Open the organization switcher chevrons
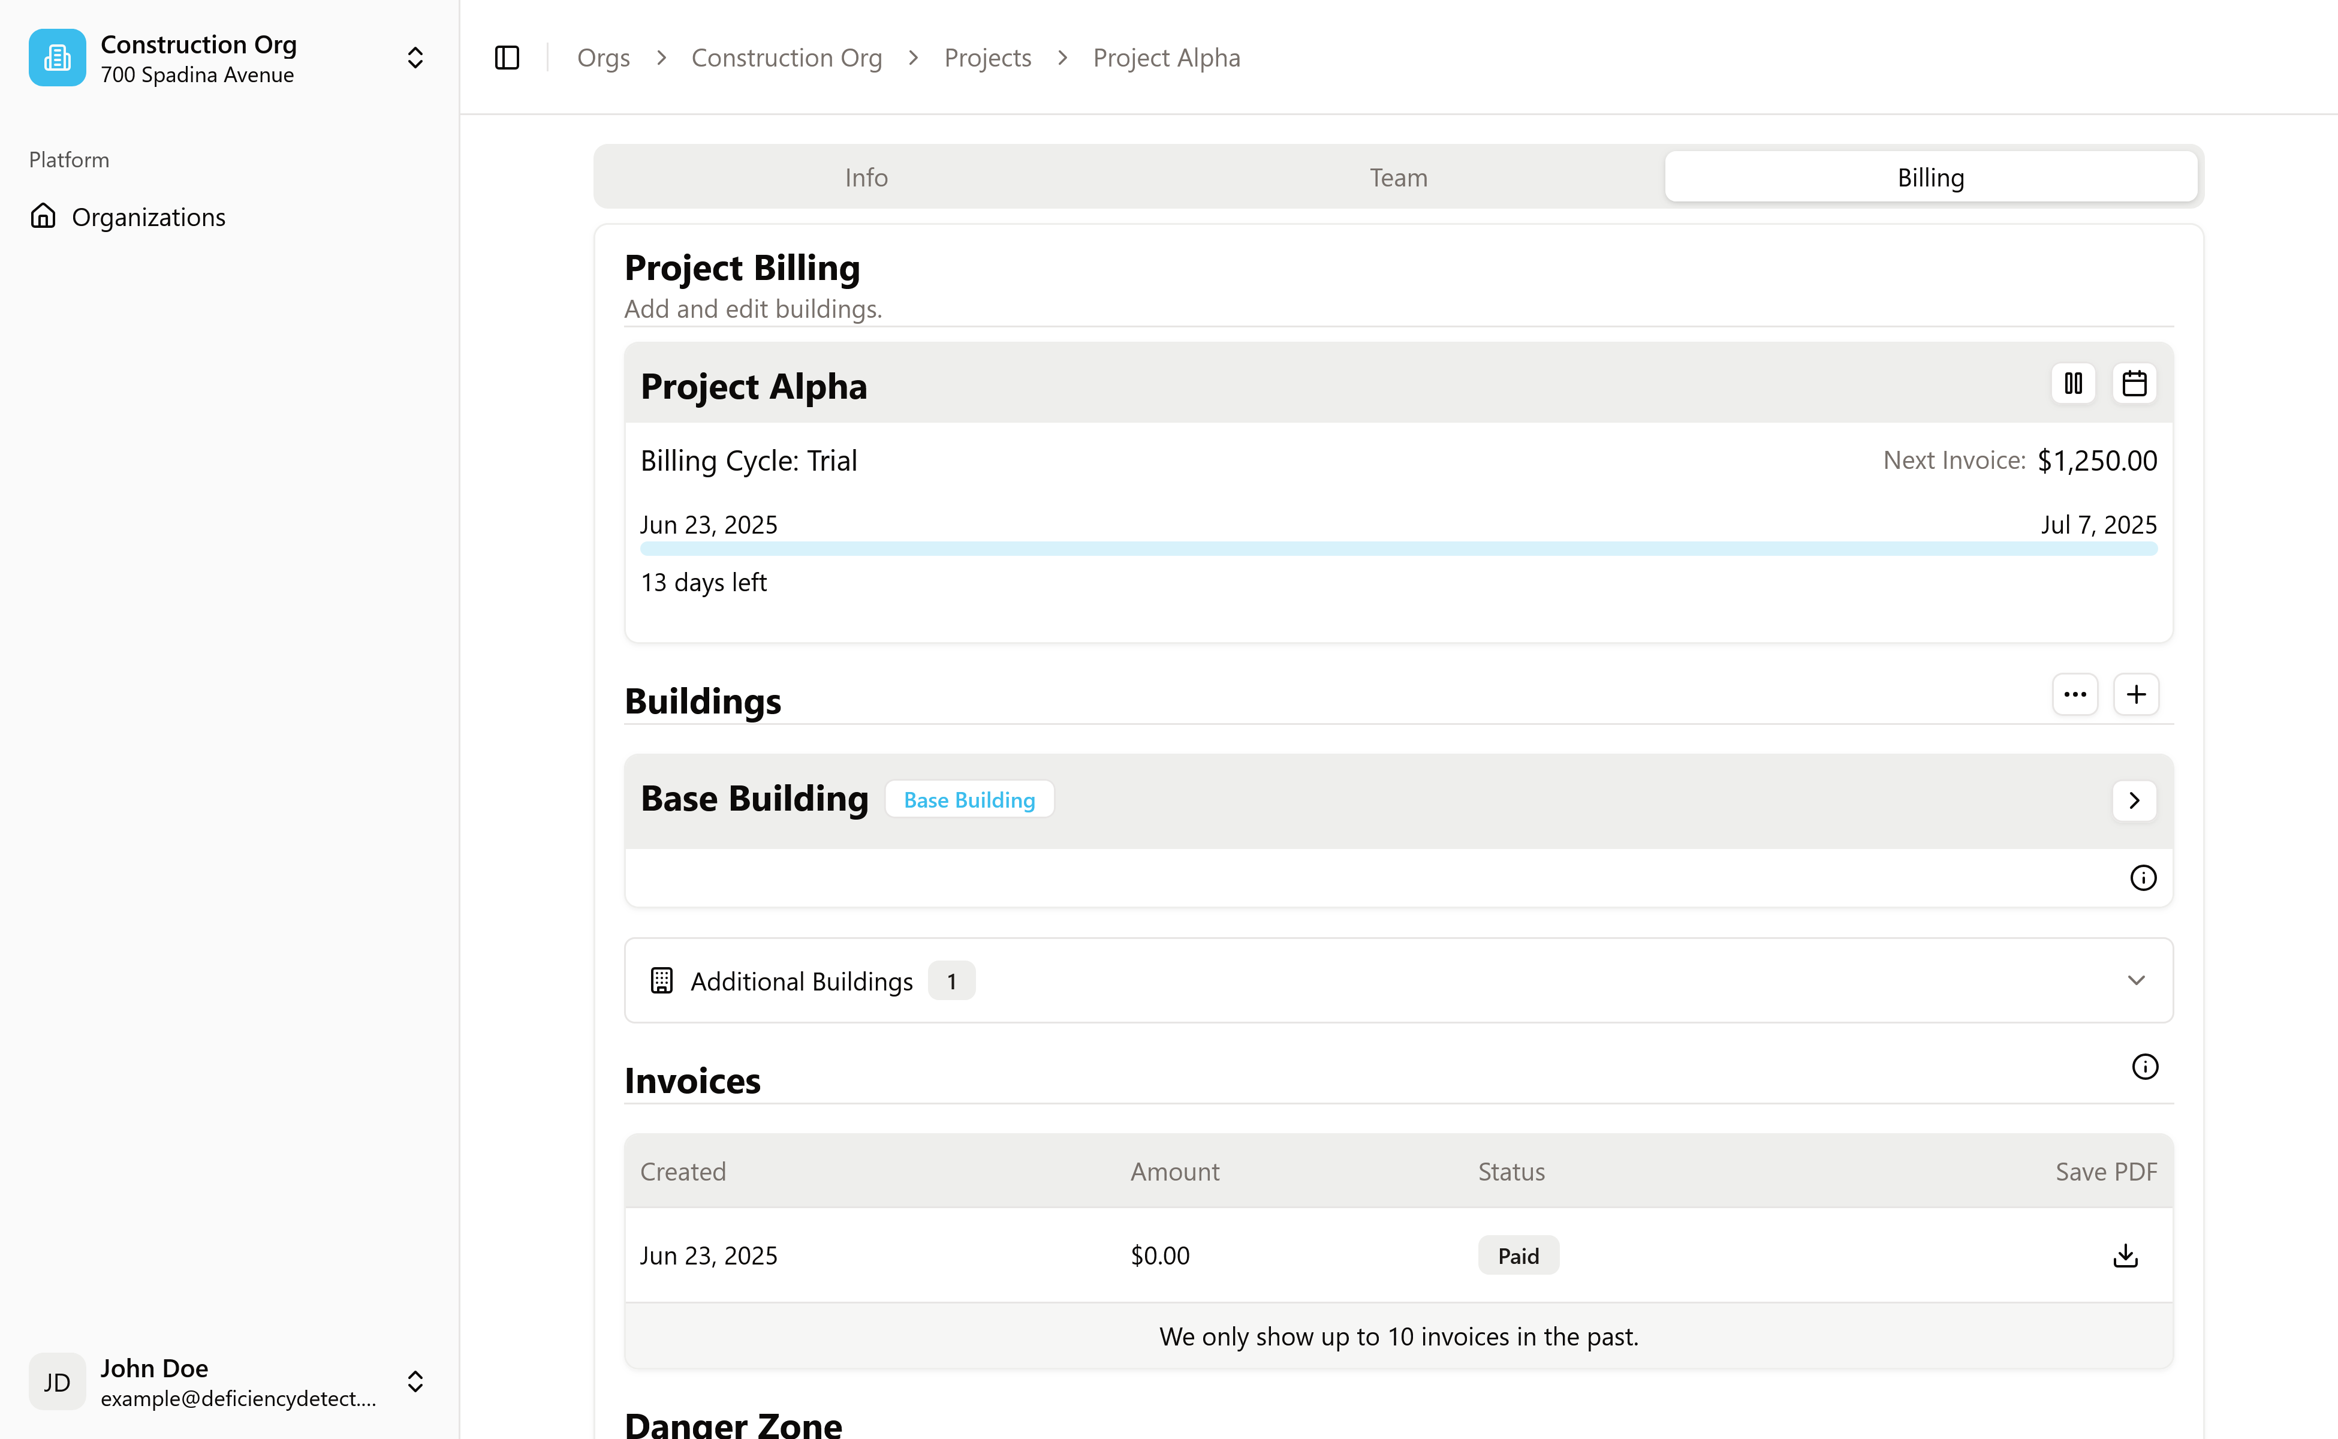Viewport: 2338px width, 1439px height. coord(415,57)
